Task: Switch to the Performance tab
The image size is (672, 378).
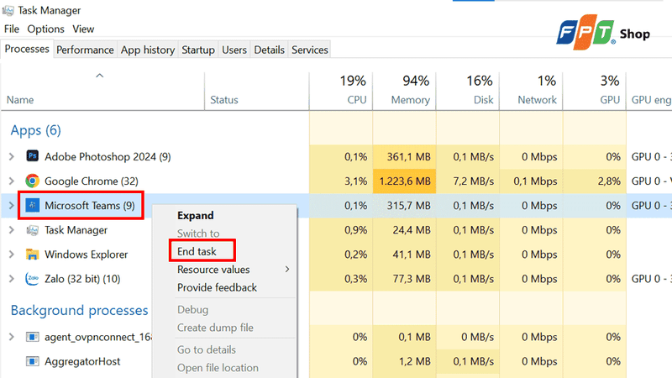Action: [x=85, y=50]
